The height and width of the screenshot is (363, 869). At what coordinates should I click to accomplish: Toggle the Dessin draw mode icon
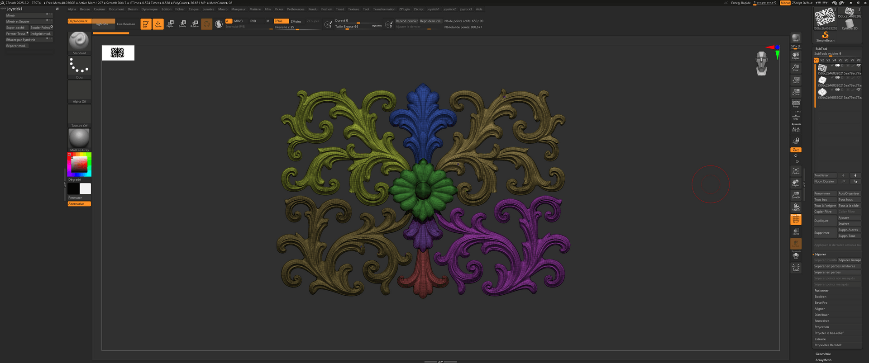coord(158,24)
